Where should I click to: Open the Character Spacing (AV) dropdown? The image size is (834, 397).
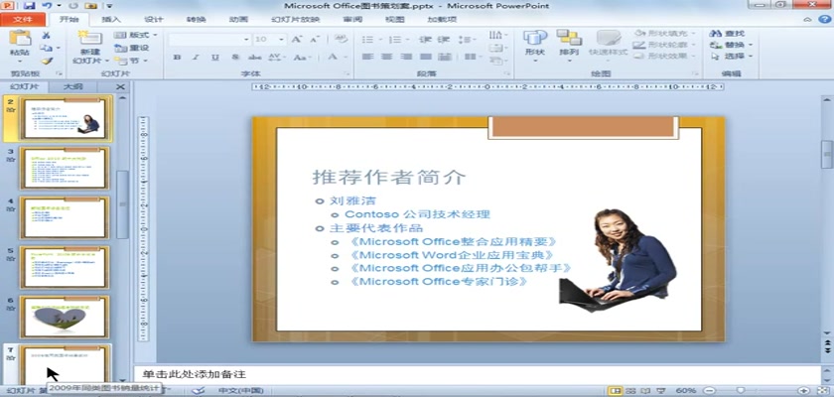click(x=275, y=57)
